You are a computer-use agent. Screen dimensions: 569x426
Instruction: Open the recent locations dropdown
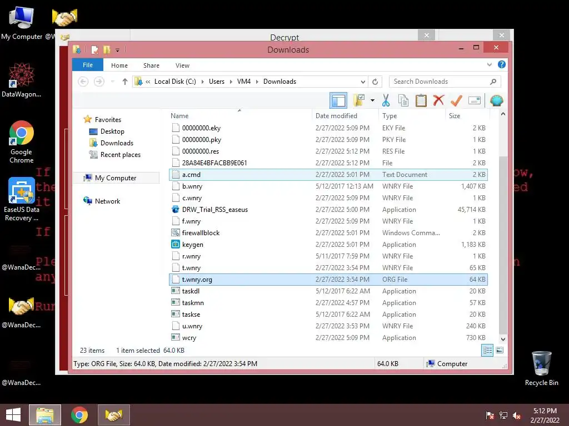click(x=113, y=82)
